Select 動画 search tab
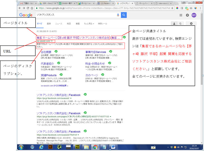 [78, 24]
